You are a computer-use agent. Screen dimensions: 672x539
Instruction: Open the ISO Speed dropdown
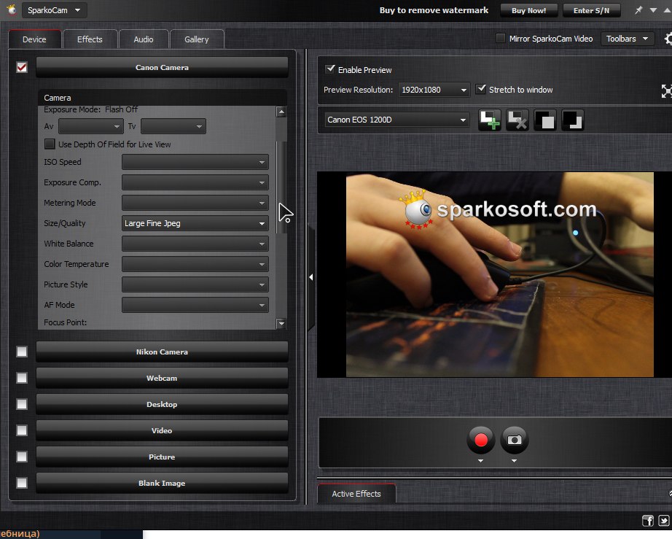195,162
